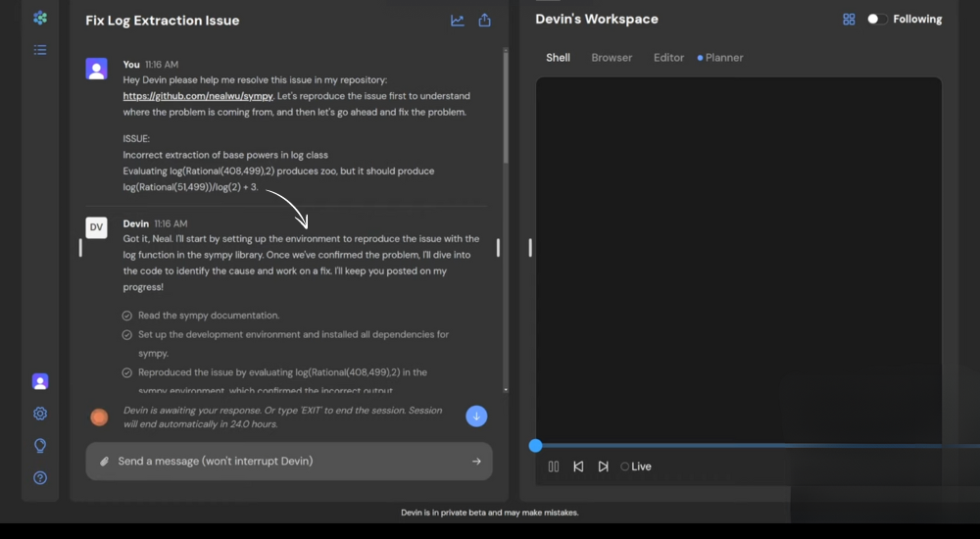Pause the workspace playback
The image size is (980, 539).
tap(553, 466)
